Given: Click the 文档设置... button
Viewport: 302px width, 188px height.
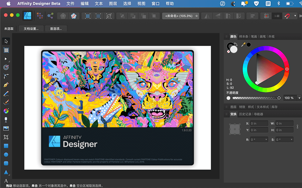Looking at the screenshot, I should click(x=31, y=29).
